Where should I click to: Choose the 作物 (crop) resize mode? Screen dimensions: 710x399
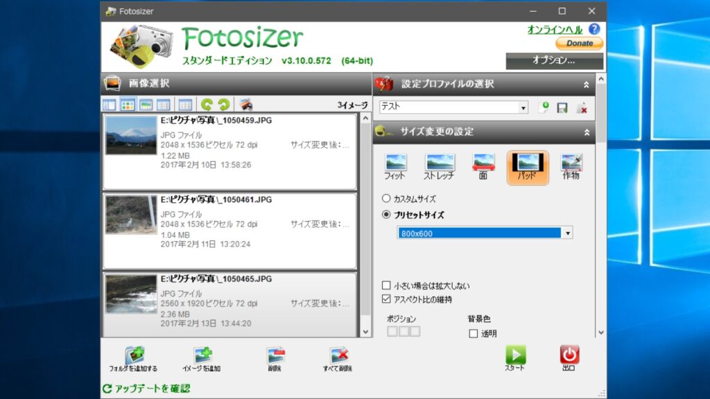[x=571, y=167]
